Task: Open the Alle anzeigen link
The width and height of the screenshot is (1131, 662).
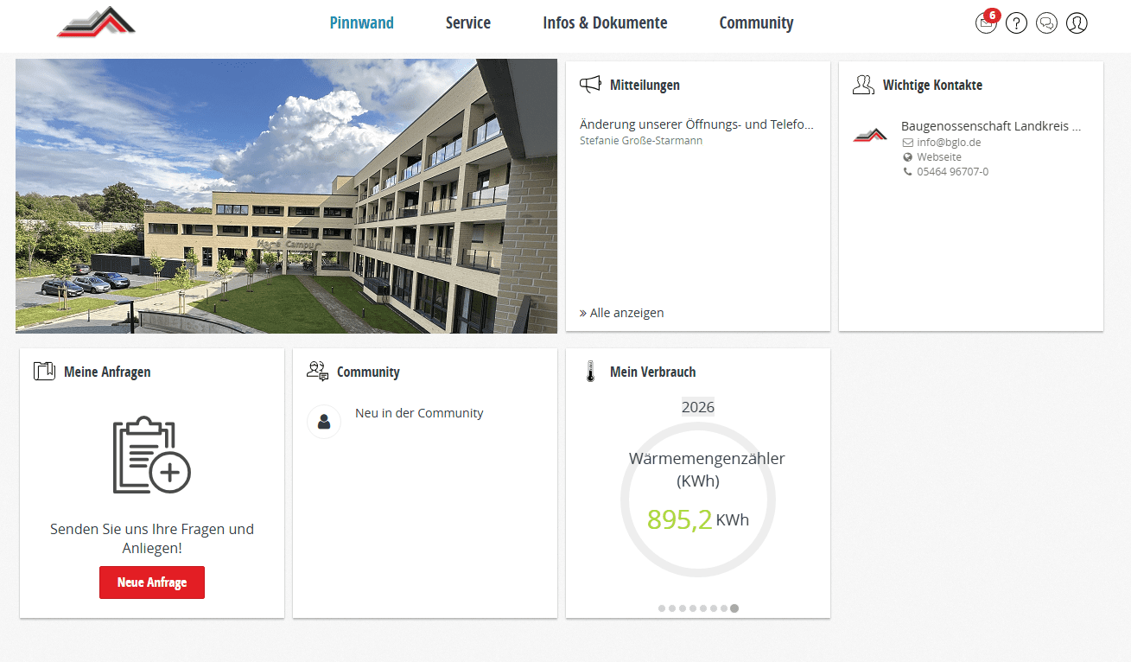Action: click(x=622, y=313)
